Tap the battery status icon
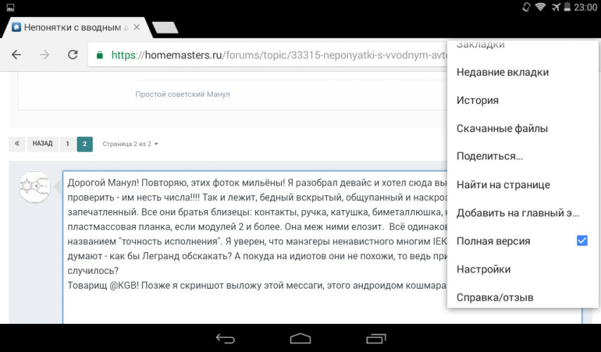Screen dimensions: 601x352 click(x=567, y=7)
